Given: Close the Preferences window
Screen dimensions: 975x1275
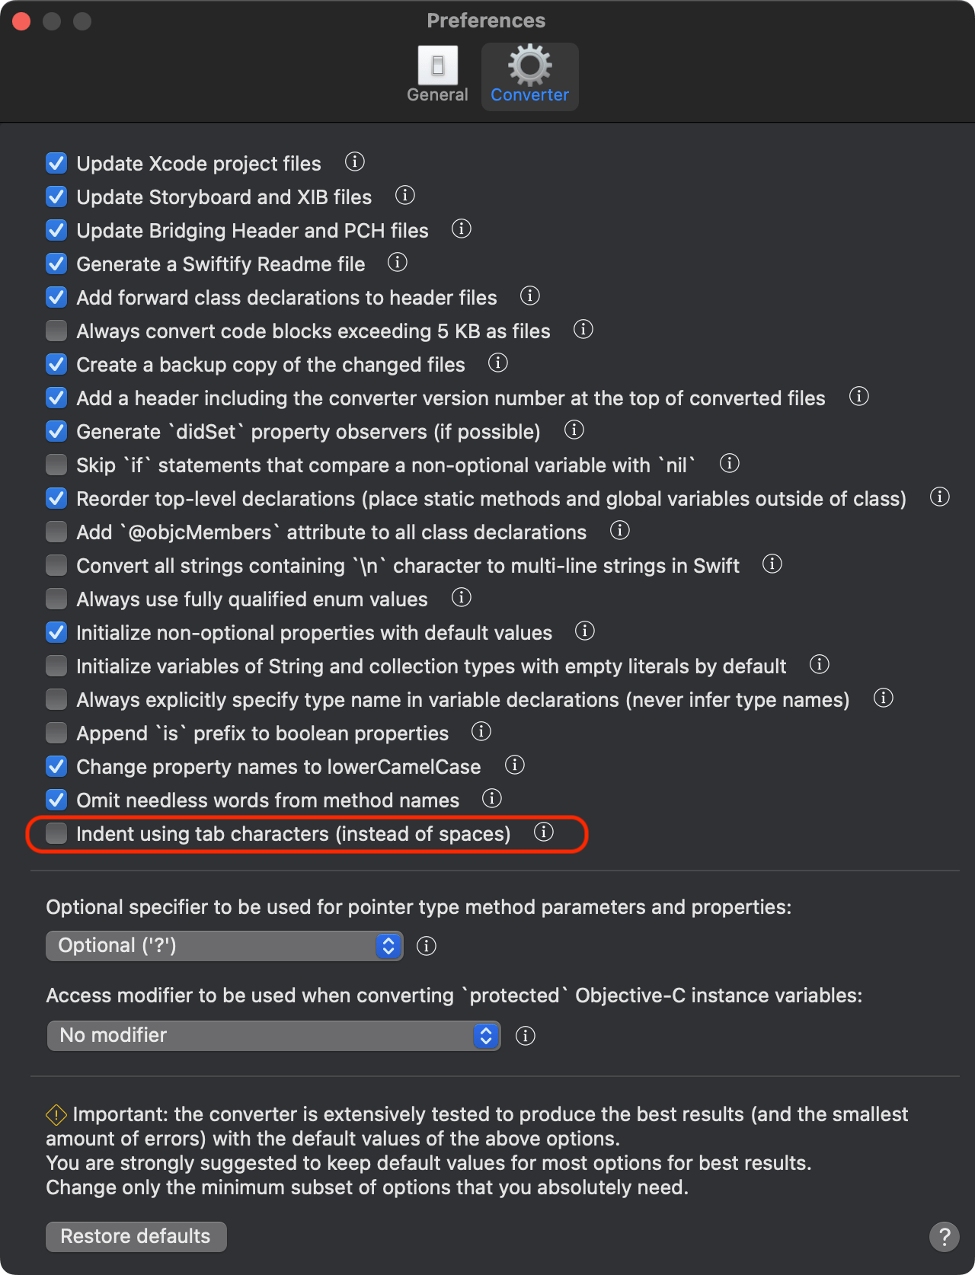Looking at the screenshot, I should [x=21, y=21].
